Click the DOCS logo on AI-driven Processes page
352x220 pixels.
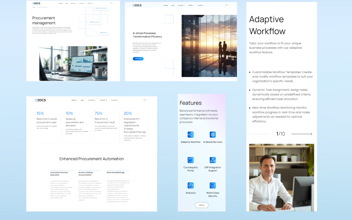[x=137, y=5]
